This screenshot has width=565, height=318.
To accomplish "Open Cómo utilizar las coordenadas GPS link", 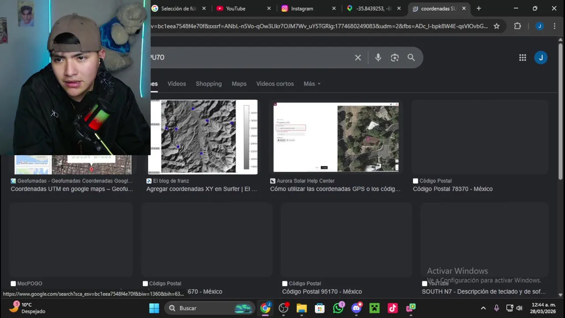I will coord(335,189).
